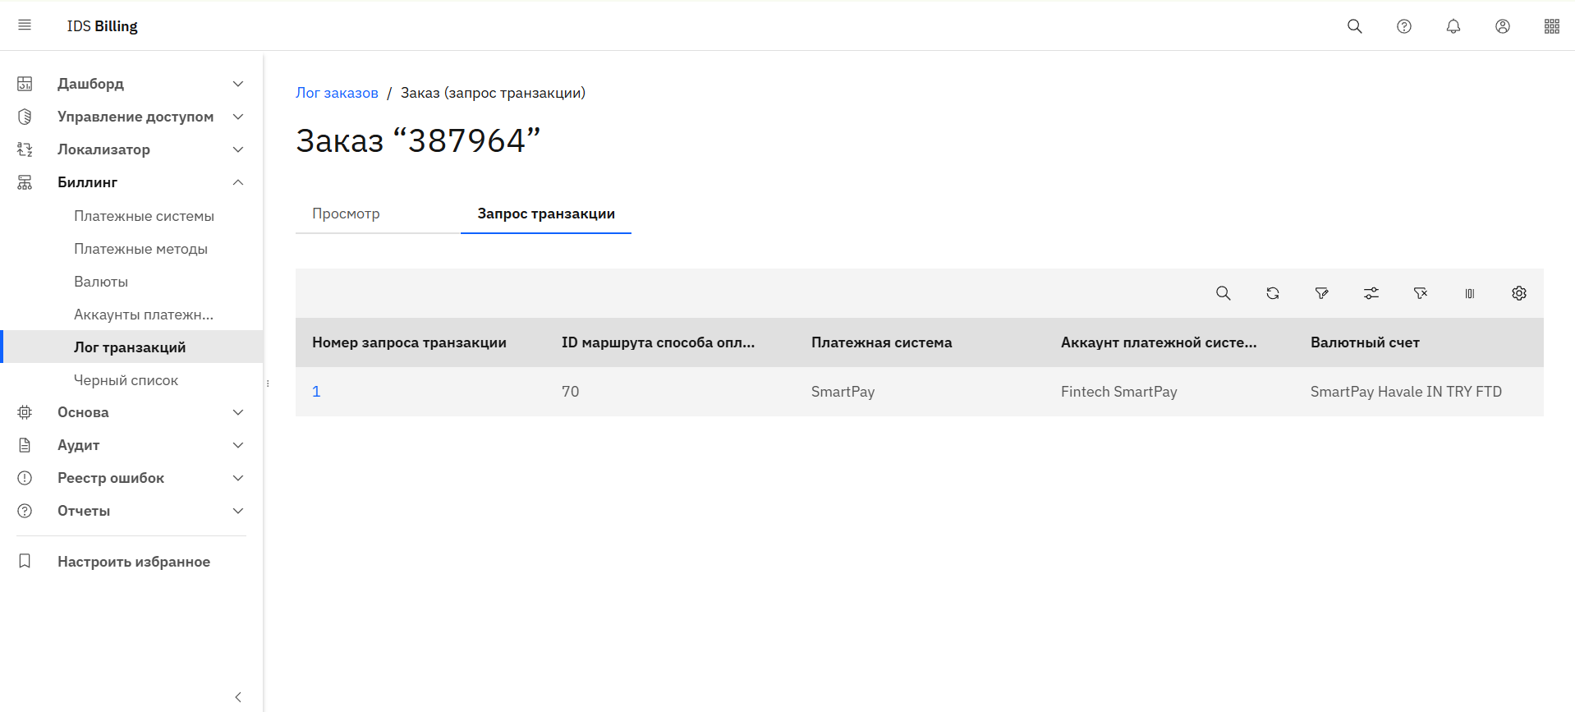Viewport: 1575px width, 712px height.
Task: Clear filters with the crossed funnel icon
Action: click(x=1420, y=293)
